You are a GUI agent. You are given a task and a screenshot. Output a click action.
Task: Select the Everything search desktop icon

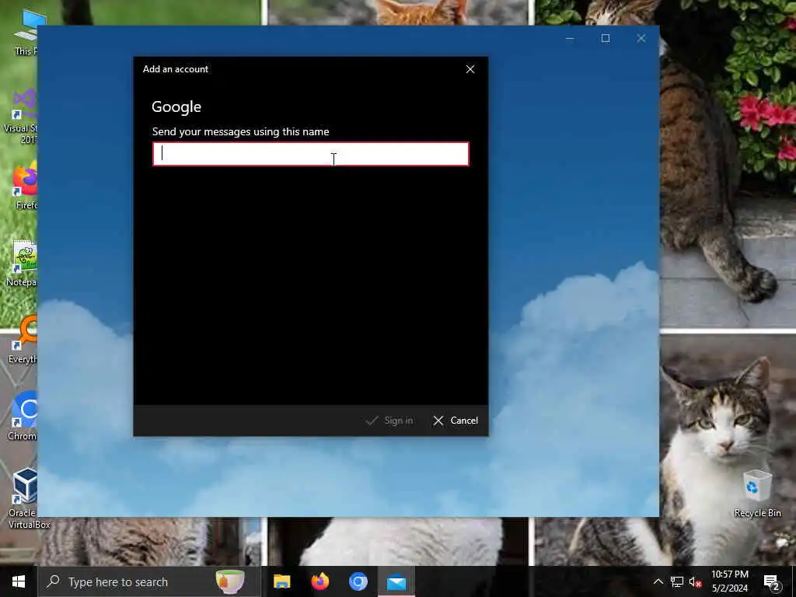tap(22, 339)
